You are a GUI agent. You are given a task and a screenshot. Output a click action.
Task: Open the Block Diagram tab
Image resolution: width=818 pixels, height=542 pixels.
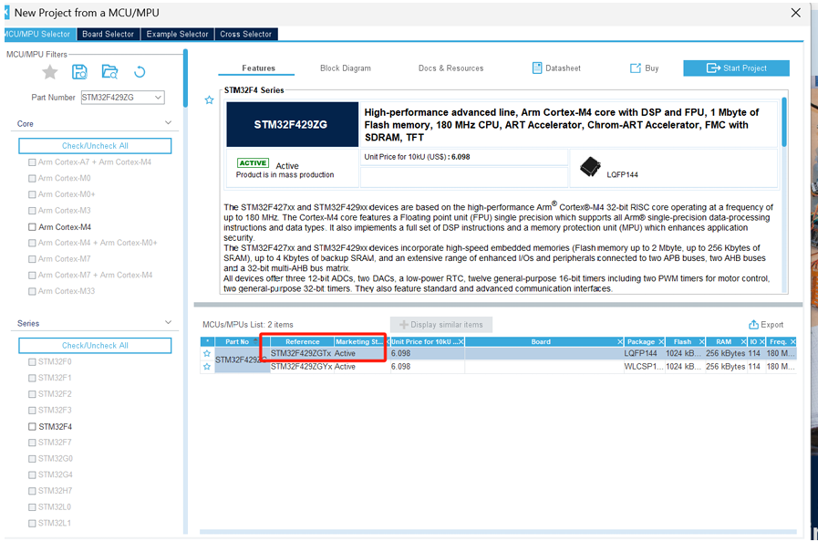346,68
